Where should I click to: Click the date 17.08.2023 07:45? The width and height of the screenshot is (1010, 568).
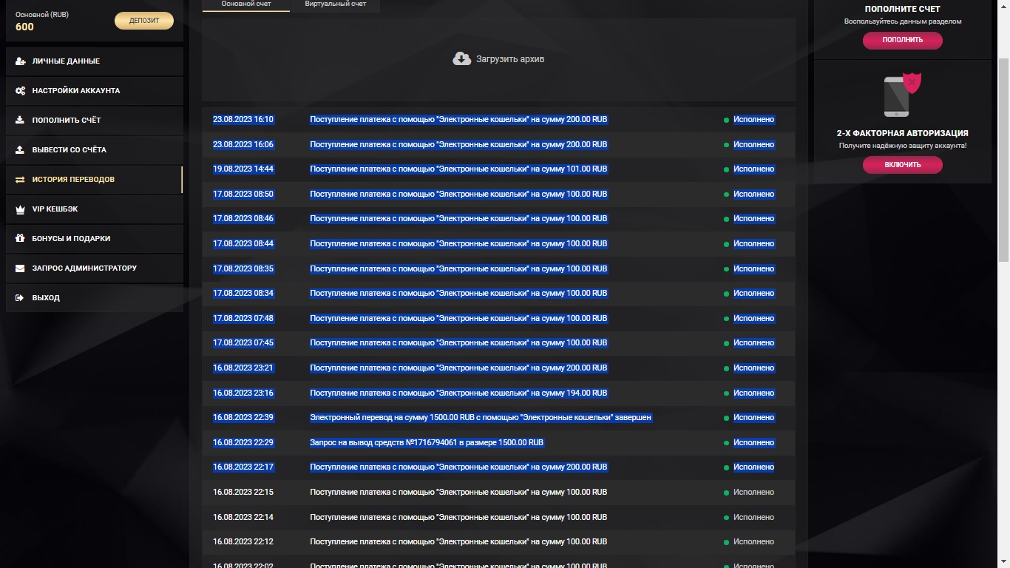243,343
